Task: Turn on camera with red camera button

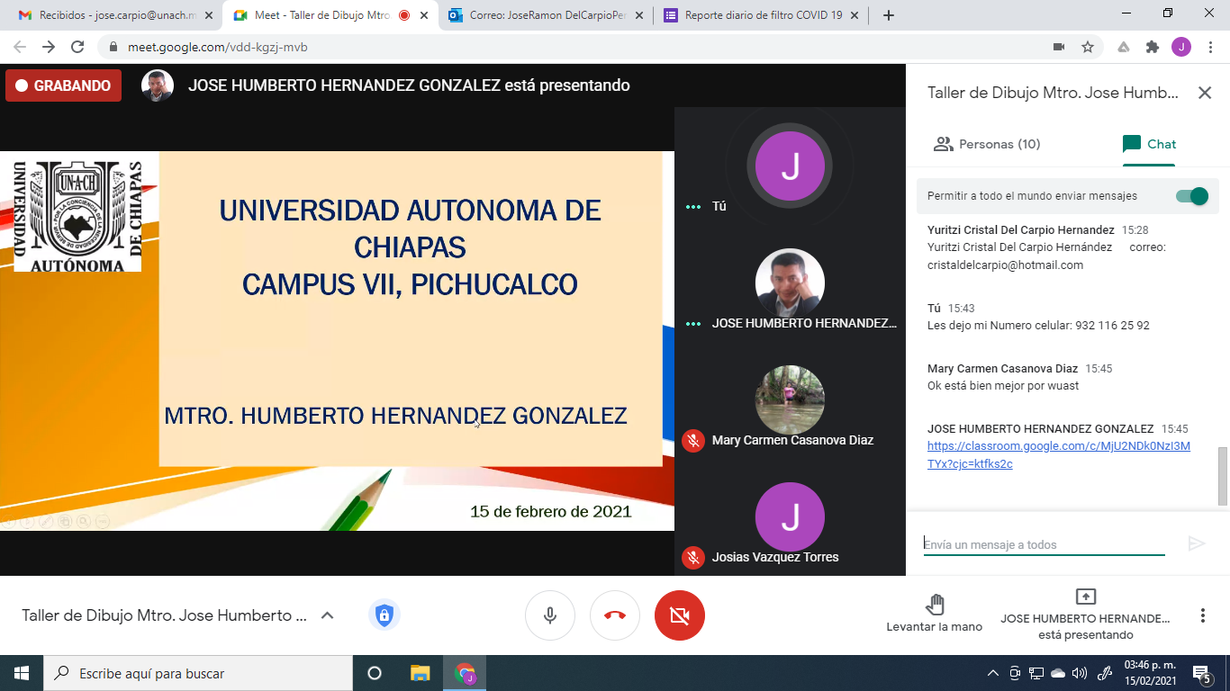Action: pos(680,615)
